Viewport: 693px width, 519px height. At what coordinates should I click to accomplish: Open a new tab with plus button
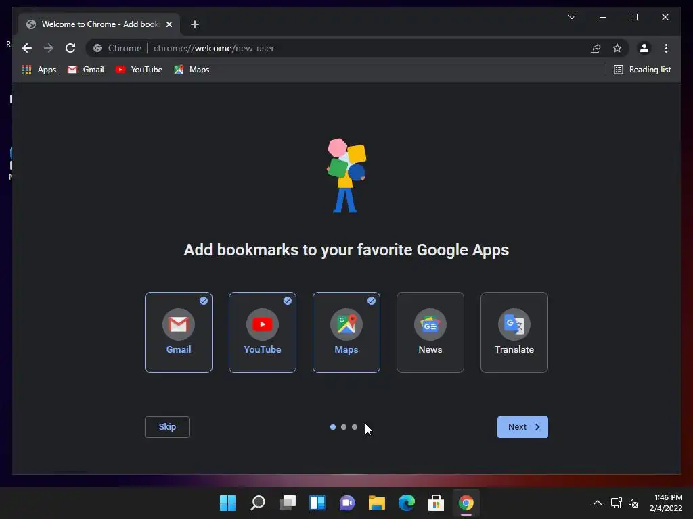click(195, 24)
